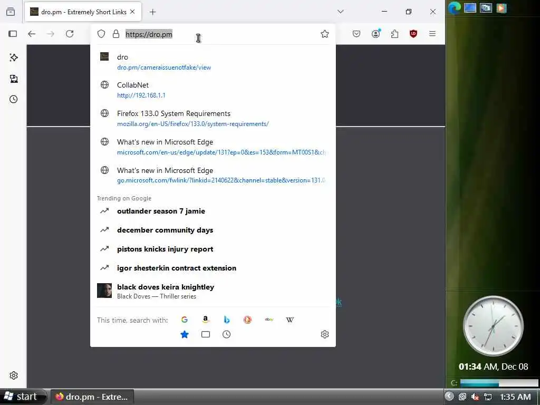This screenshot has width=540, height=405.
Task: Select trending search outlander season 7 jamie
Action: [213, 211]
